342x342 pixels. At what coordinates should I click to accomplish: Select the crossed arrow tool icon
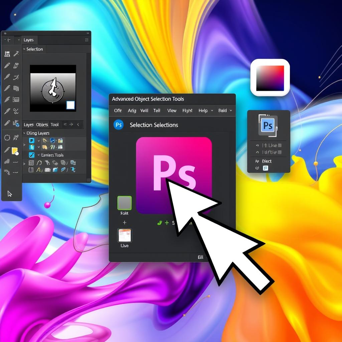(x=16, y=77)
